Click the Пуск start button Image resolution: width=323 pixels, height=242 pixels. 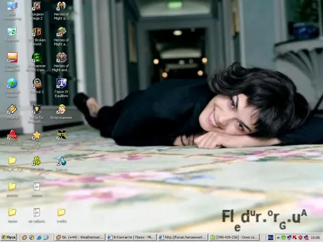click(9, 238)
